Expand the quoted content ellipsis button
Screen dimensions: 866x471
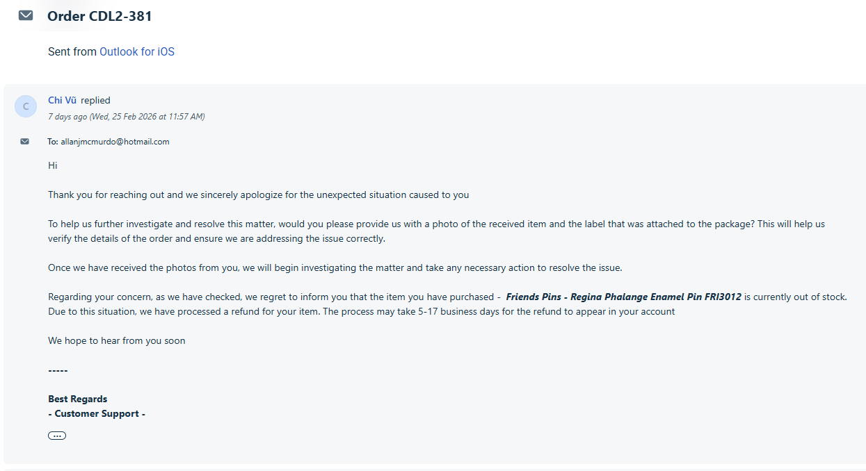coord(57,436)
